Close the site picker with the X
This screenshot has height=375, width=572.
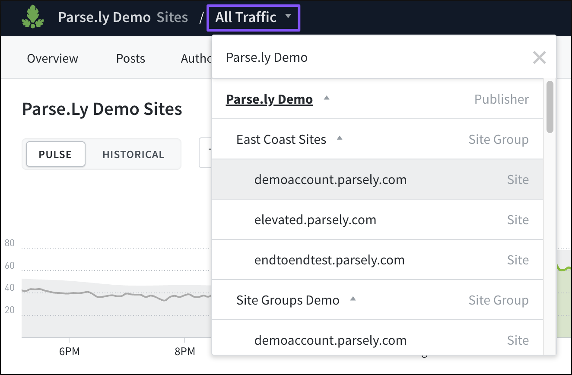pos(539,57)
